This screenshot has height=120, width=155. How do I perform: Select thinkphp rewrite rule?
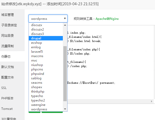pos(46,92)
